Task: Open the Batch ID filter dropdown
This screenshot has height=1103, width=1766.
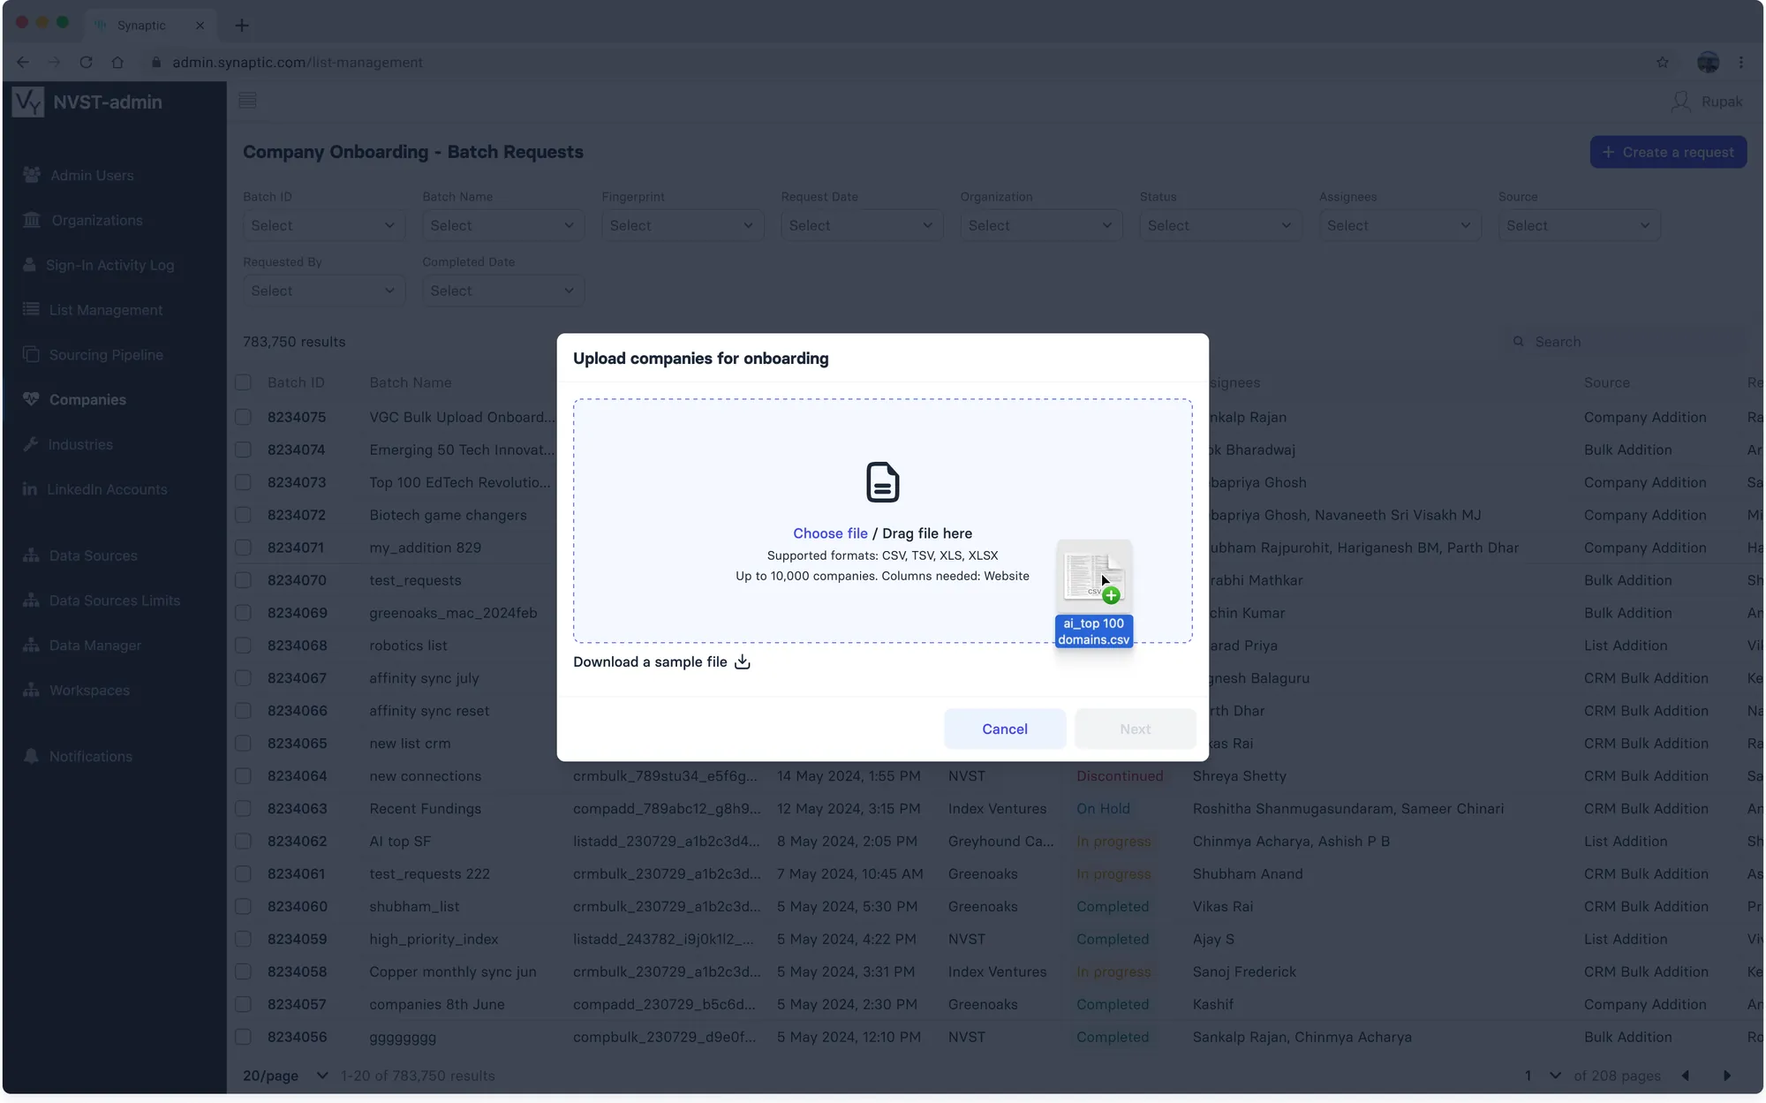Action: [323, 225]
